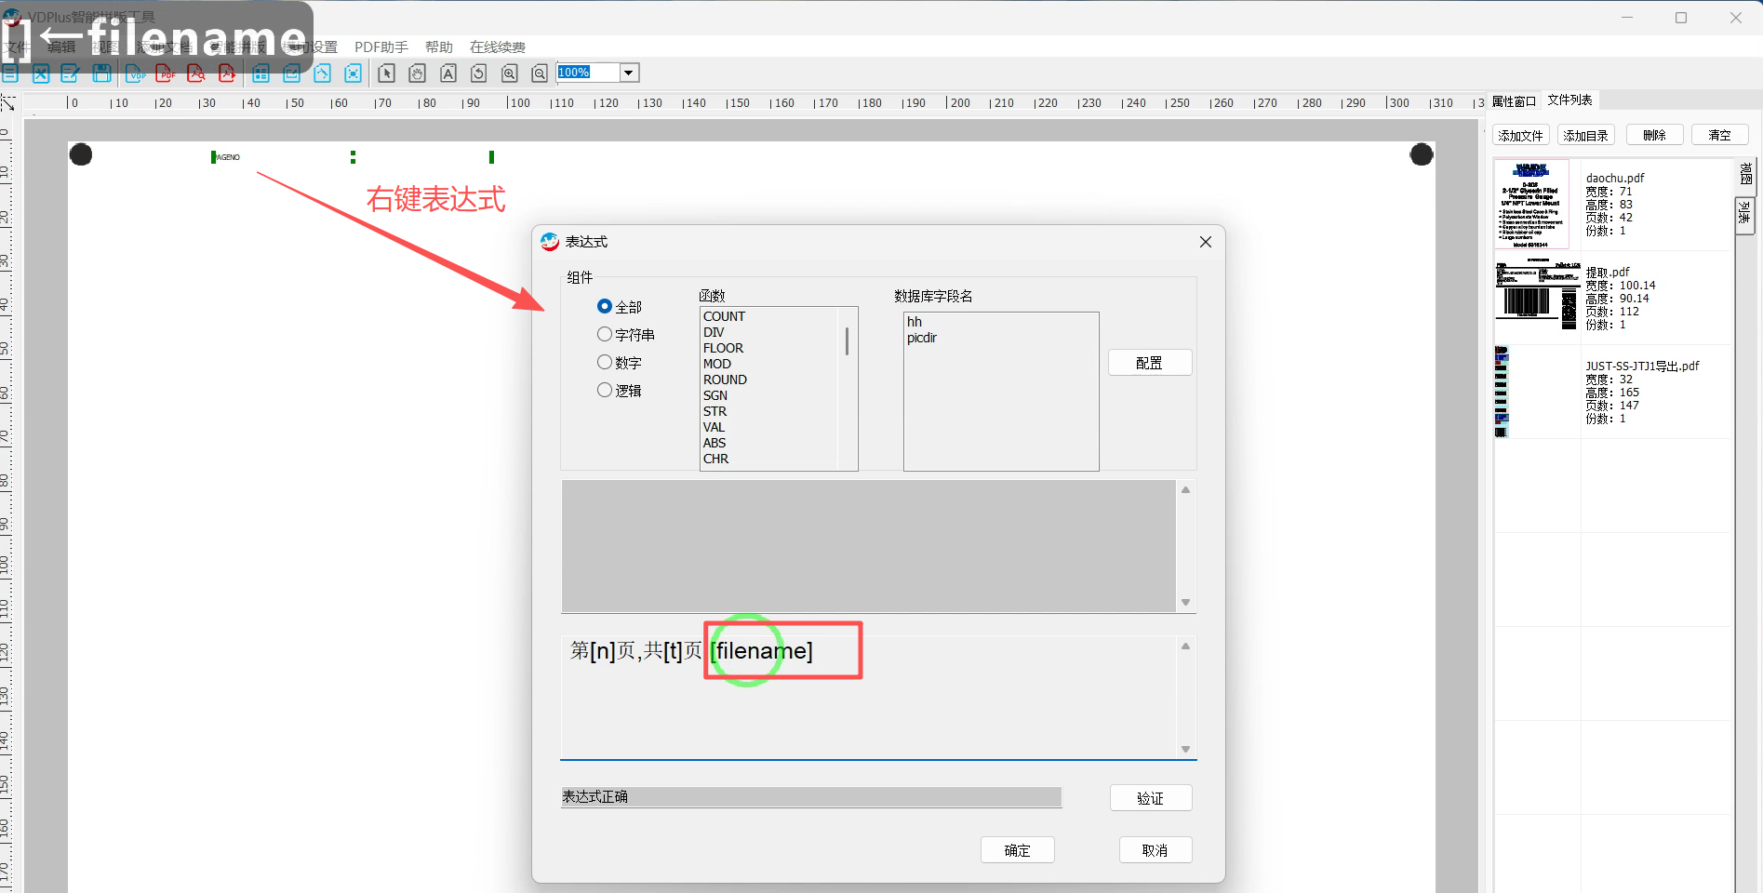
Task: Open the 100% zoom dropdown arrow
Action: pos(629,73)
